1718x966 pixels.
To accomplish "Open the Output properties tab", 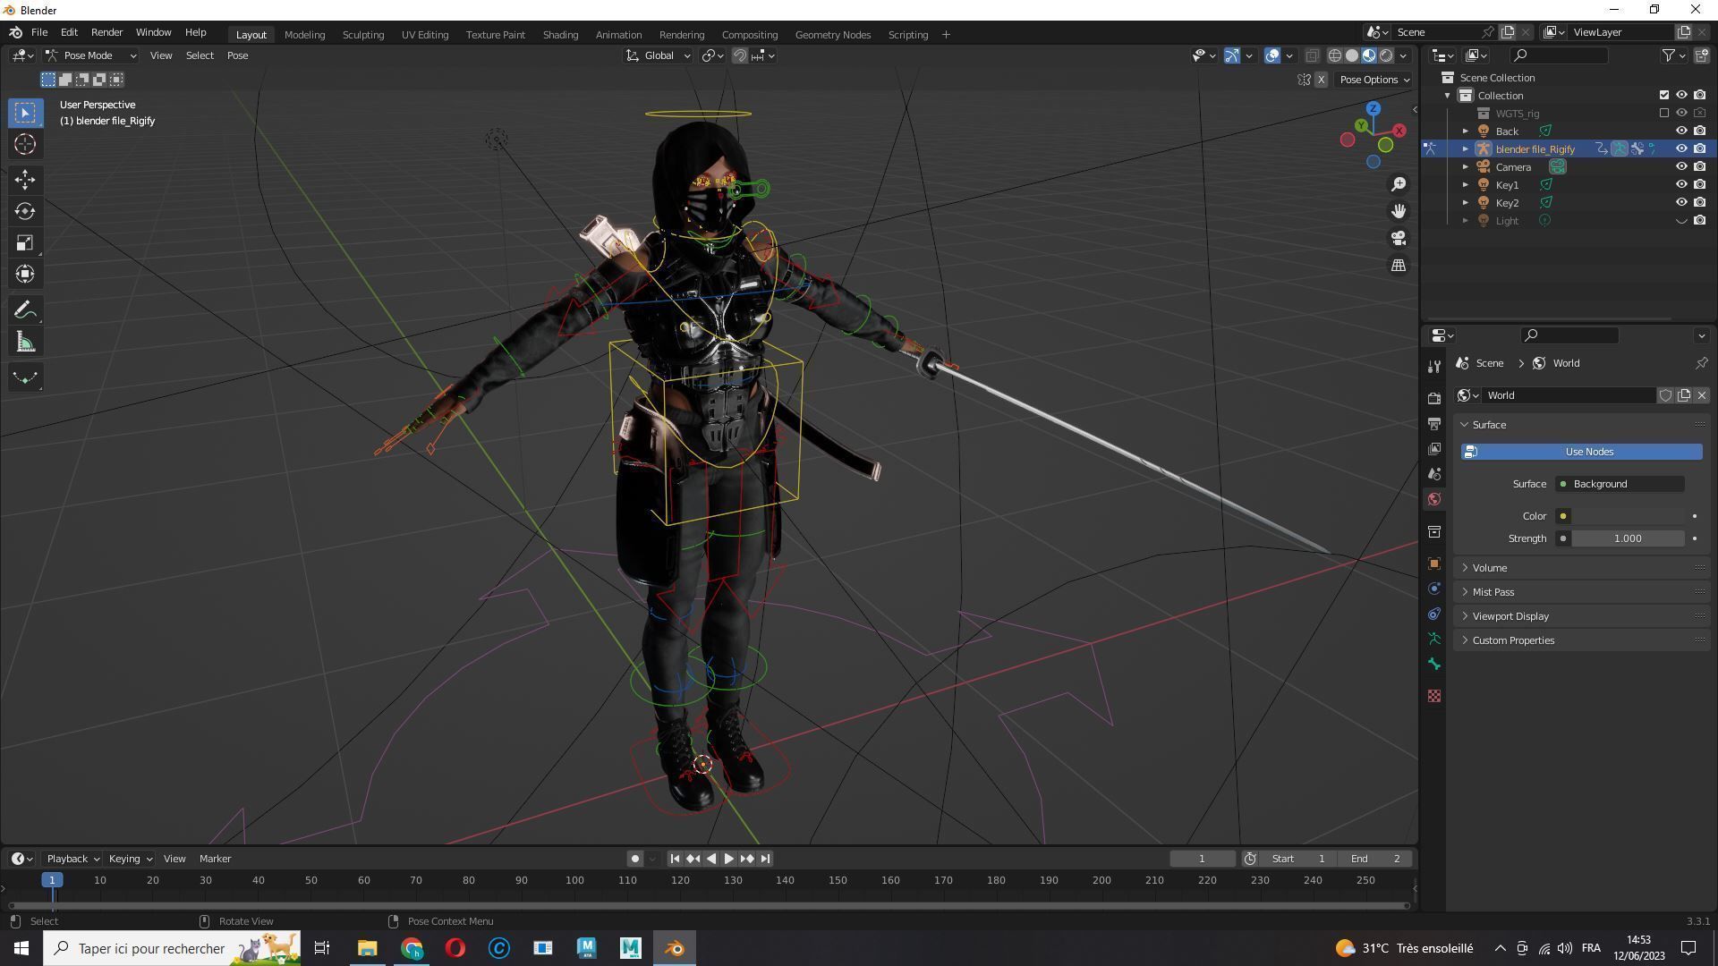I will point(1434,423).
